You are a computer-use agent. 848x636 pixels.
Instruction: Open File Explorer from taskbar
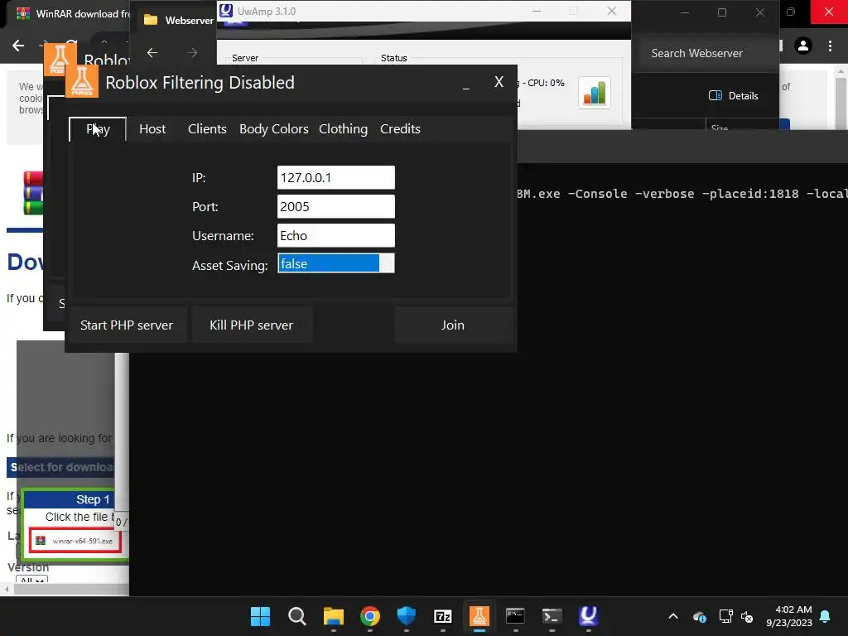[x=334, y=616]
